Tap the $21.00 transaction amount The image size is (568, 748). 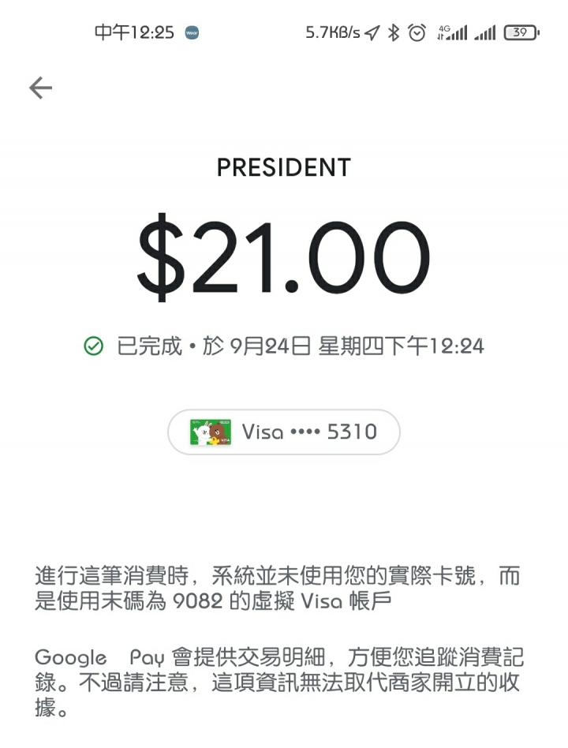pos(284,257)
